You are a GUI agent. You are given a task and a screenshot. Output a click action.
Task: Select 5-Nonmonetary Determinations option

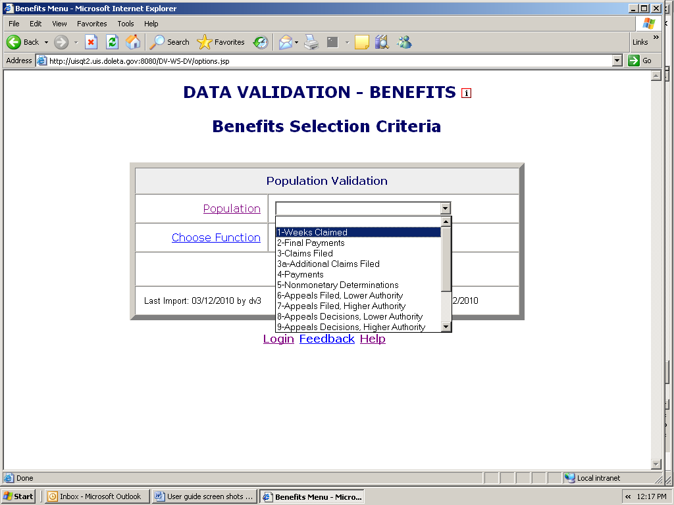(x=359, y=285)
